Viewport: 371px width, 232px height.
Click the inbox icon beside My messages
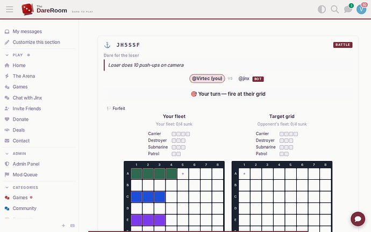(7, 32)
